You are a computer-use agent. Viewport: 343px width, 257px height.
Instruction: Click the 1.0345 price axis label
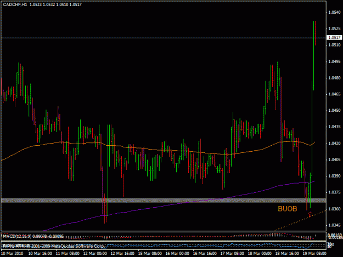pyautogui.click(x=334, y=225)
